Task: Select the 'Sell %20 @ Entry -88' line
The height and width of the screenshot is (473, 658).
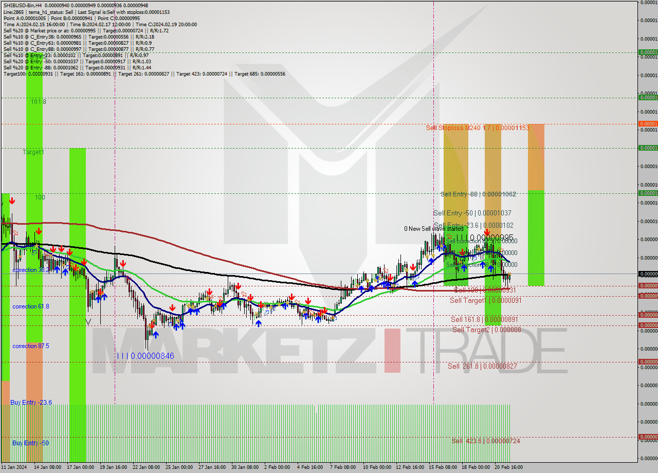Action: click(x=77, y=67)
